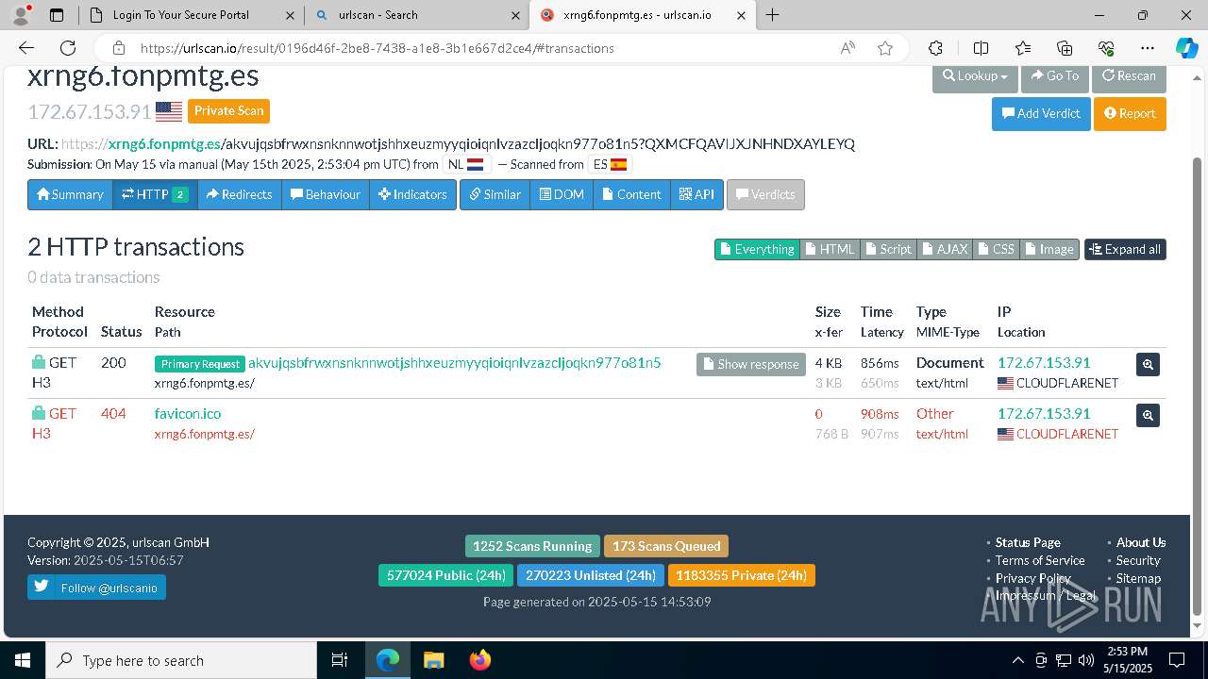This screenshot has height=679, width=1208.
Task: Open the Status Page link
Action: pos(1028,542)
